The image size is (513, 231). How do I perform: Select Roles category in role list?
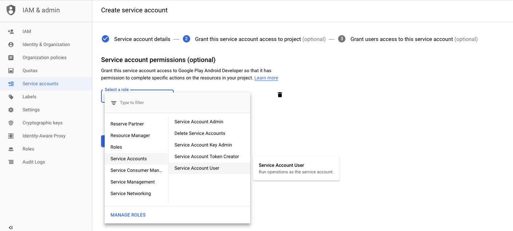point(137,147)
